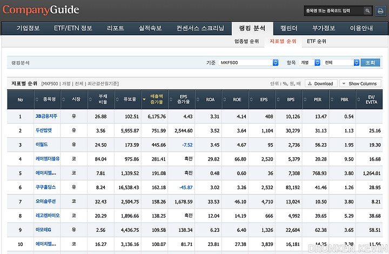Click the 83,192 BPS value

pos(293,188)
